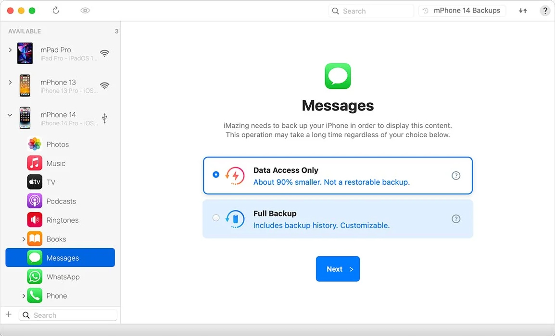Click the 'WhatsApp' label in sidebar
The image size is (555, 336).
[63, 277]
